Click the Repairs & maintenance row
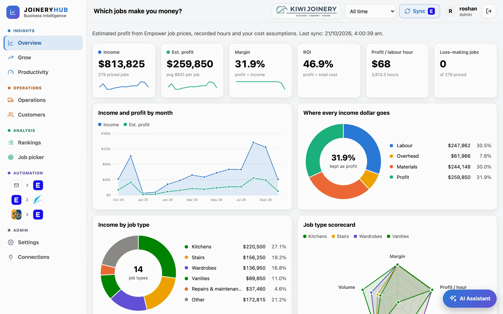The width and height of the screenshot is (503, 314). coord(235,289)
